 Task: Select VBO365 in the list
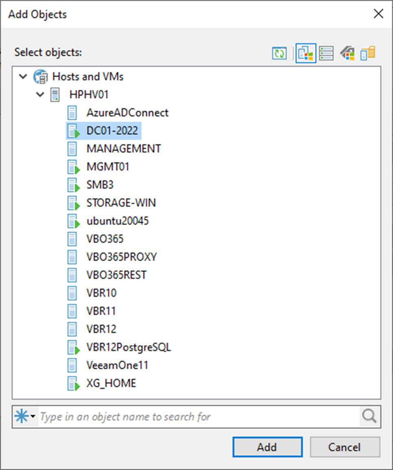coord(105,239)
